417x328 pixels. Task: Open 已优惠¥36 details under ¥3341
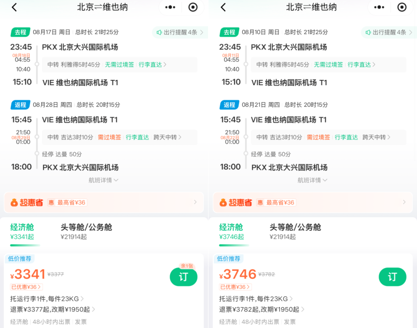coord(26,287)
